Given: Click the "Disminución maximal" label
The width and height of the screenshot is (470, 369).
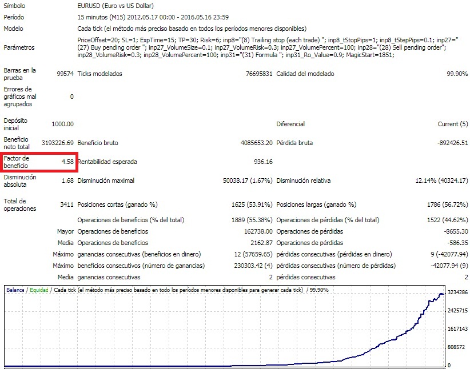Looking at the screenshot, I should (106, 181).
